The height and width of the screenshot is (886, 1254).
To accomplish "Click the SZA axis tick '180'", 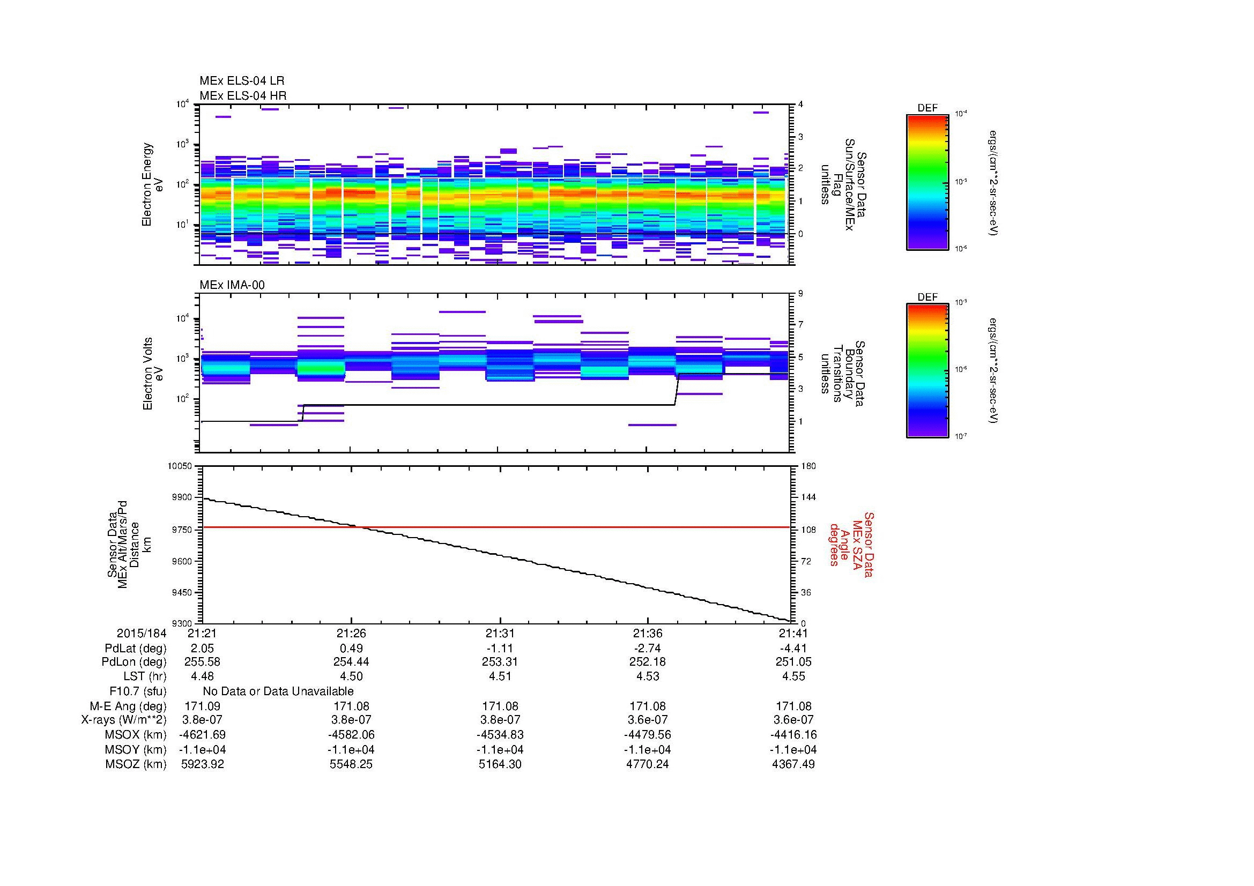I will [x=808, y=466].
